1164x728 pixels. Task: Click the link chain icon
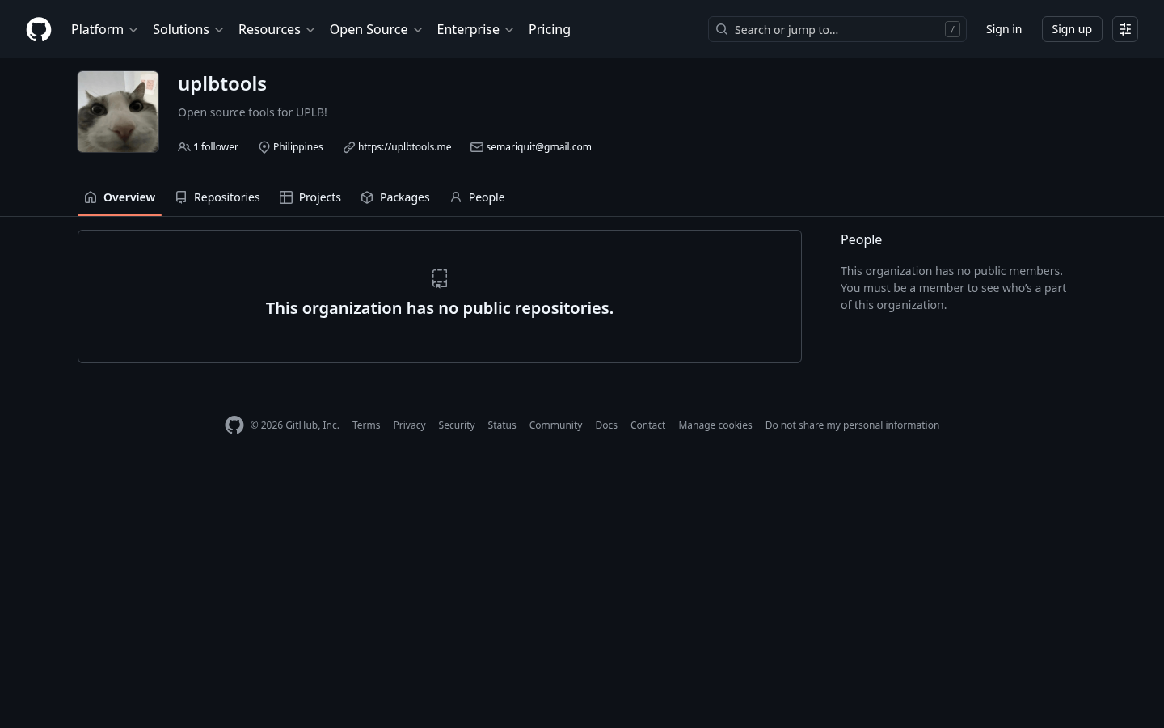(348, 147)
